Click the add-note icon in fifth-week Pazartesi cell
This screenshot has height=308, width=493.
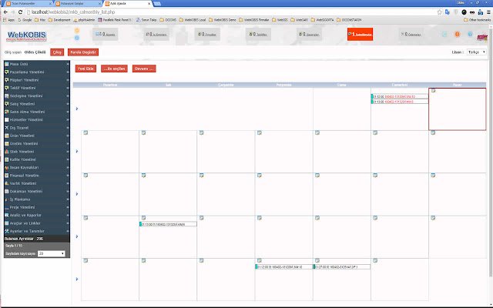[x=86, y=260]
